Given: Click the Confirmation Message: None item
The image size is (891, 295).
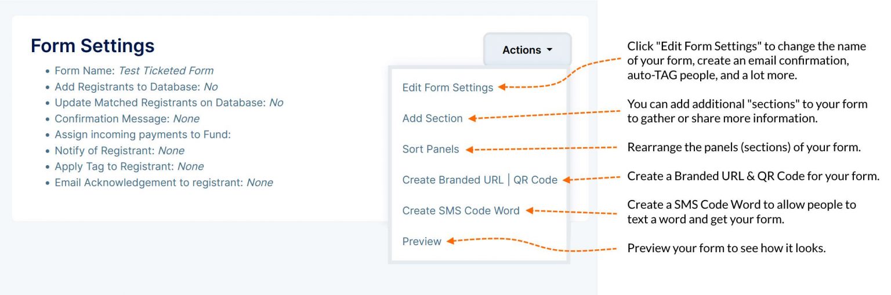Looking at the screenshot, I should tap(127, 119).
